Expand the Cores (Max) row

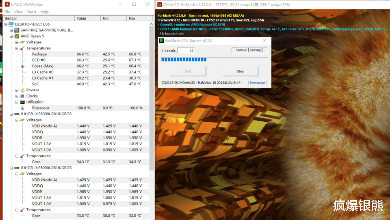(23, 66)
